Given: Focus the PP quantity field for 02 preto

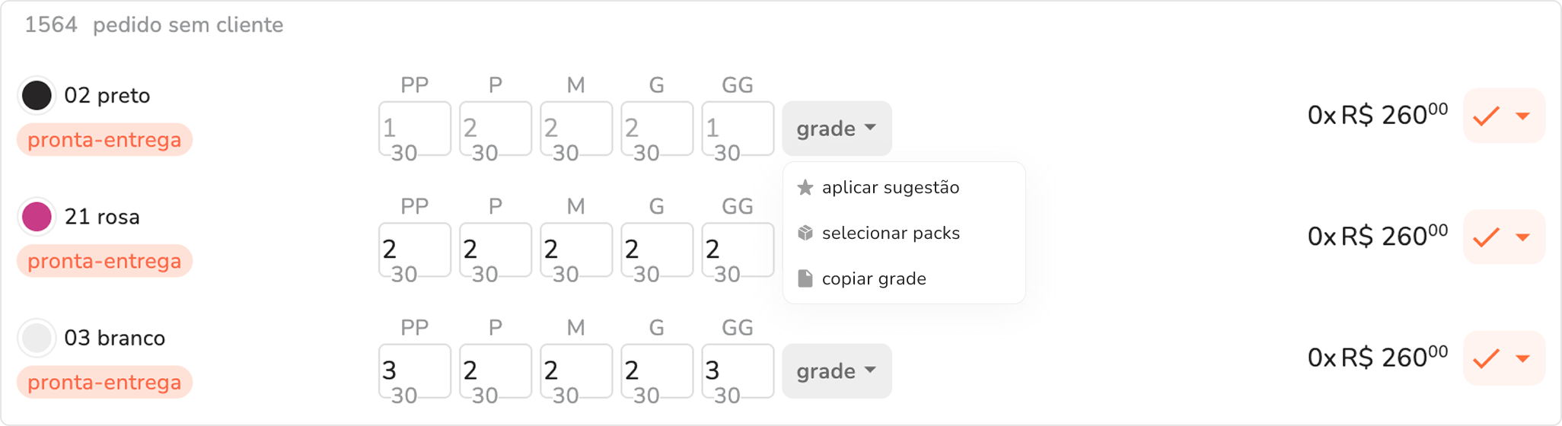Looking at the screenshot, I should click(x=415, y=129).
